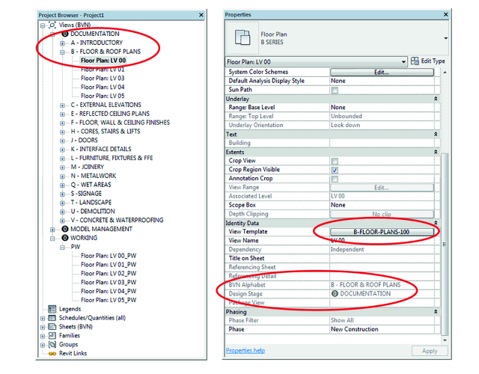Click the MODEL MANAGEMENT circle icon

coord(65,229)
